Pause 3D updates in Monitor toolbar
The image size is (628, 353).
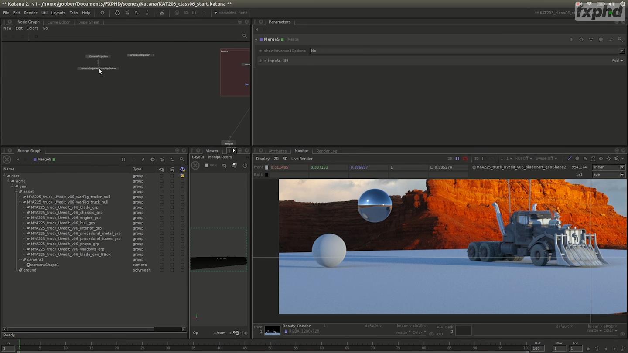[x=484, y=159]
